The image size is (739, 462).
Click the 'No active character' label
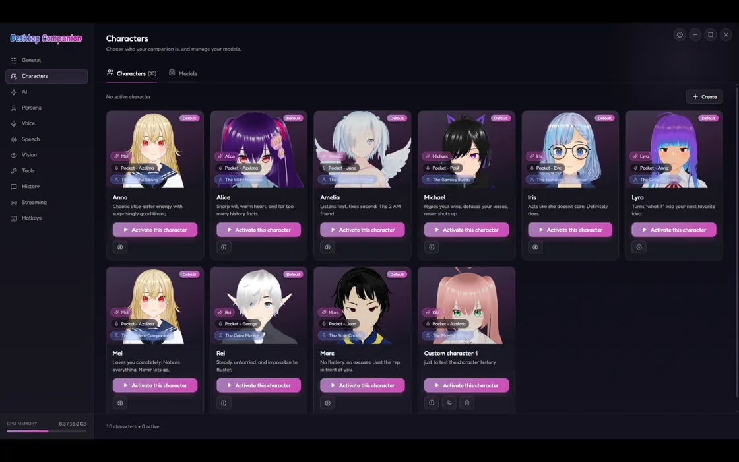pos(128,96)
